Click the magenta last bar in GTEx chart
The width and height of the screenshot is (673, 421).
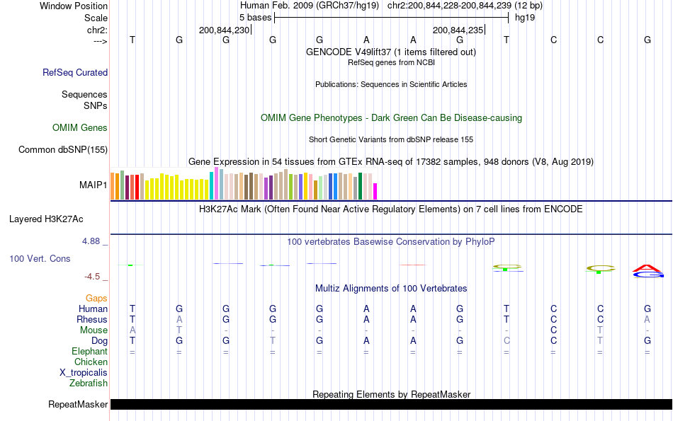[375, 191]
